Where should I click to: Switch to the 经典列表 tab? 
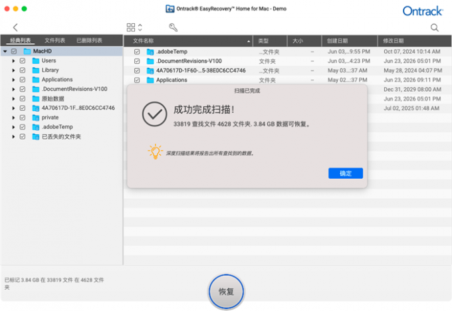pos(21,41)
